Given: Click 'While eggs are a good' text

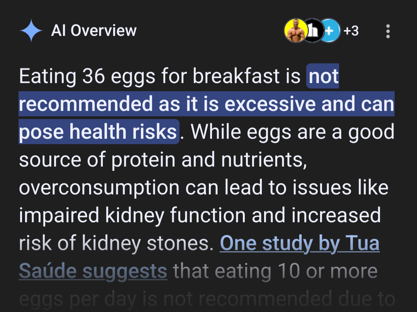Looking at the screenshot, I should coord(293,131).
